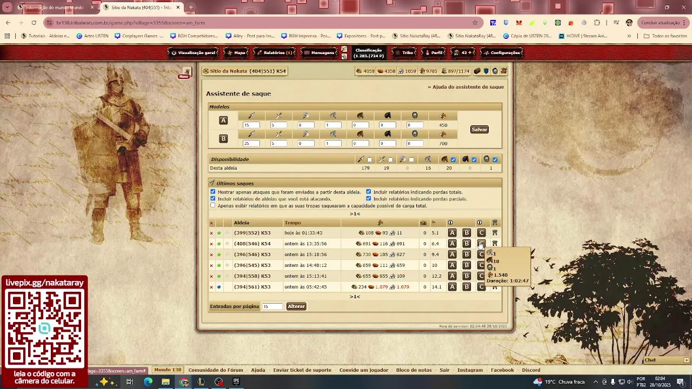Open the Chrome tab search dropdown
The width and height of the screenshot is (692, 389).
pos(8,8)
